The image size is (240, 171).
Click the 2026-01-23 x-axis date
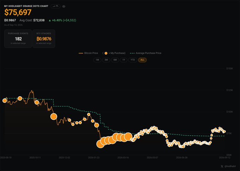[94, 158]
